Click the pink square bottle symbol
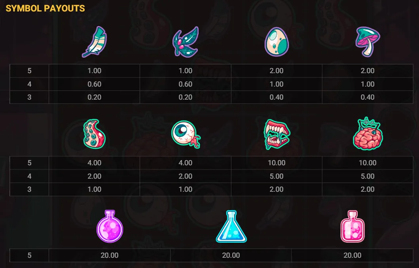The image size is (419, 268). coord(352,226)
